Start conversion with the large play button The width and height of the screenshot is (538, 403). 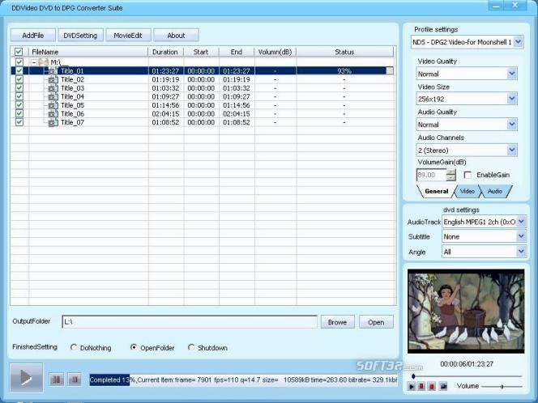pyautogui.click(x=27, y=377)
